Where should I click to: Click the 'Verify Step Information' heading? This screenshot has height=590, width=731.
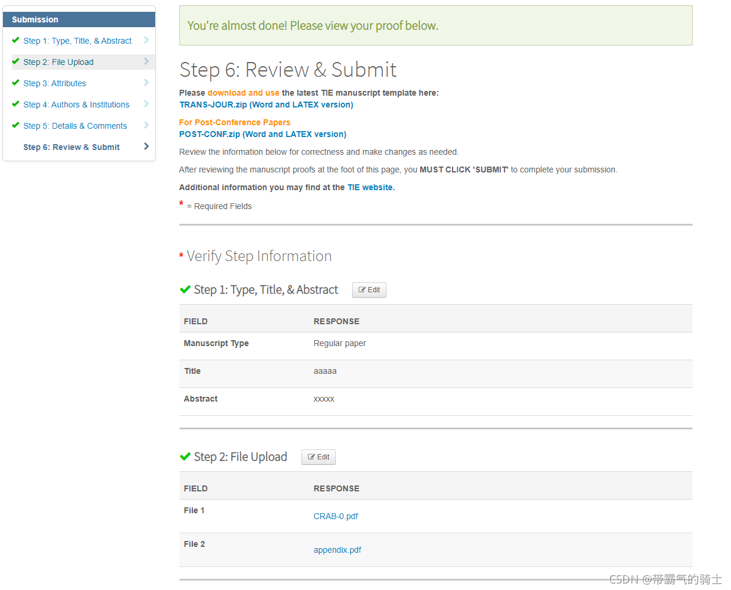click(259, 256)
